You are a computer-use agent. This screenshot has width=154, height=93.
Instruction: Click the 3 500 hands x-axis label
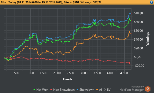(x=97, y=73)
